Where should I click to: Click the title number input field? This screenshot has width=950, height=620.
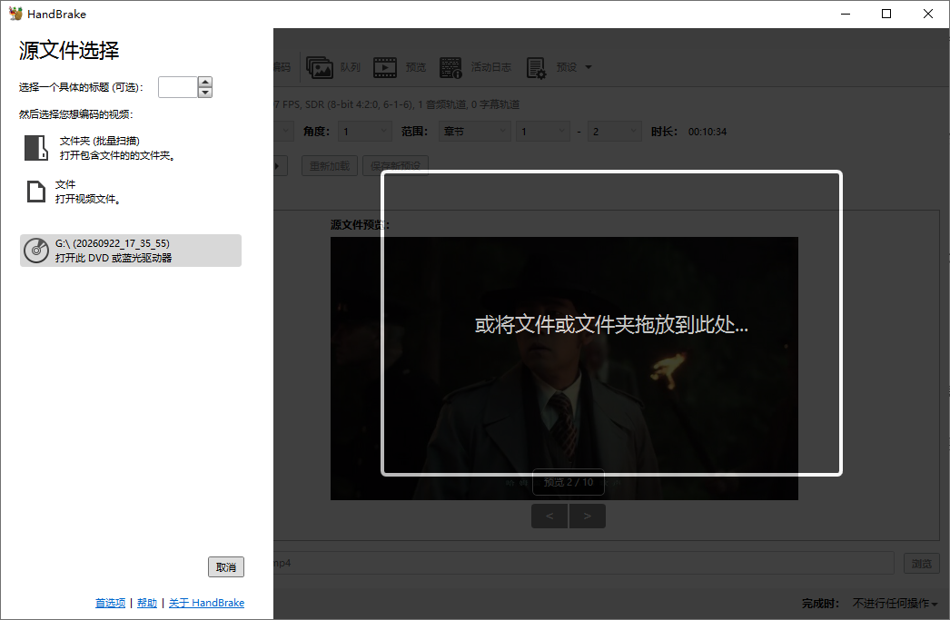point(178,87)
